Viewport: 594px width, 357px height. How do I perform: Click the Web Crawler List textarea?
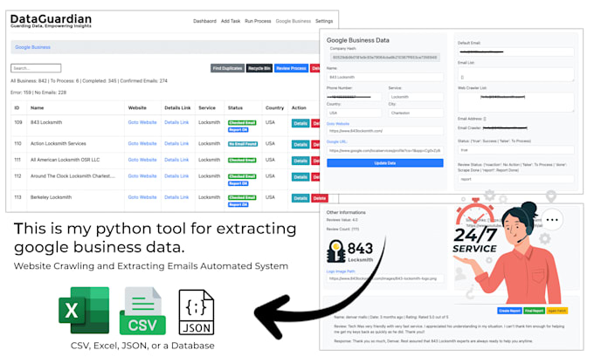pyautogui.click(x=515, y=102)
